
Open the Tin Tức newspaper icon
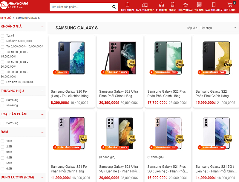(x=199, y=4)
